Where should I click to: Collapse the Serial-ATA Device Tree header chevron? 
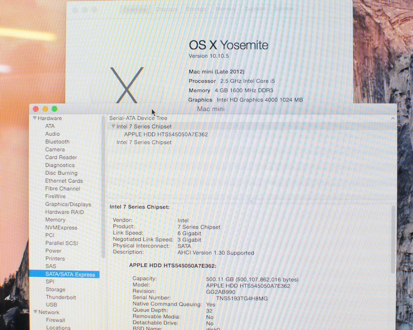(x=393, y=118)
